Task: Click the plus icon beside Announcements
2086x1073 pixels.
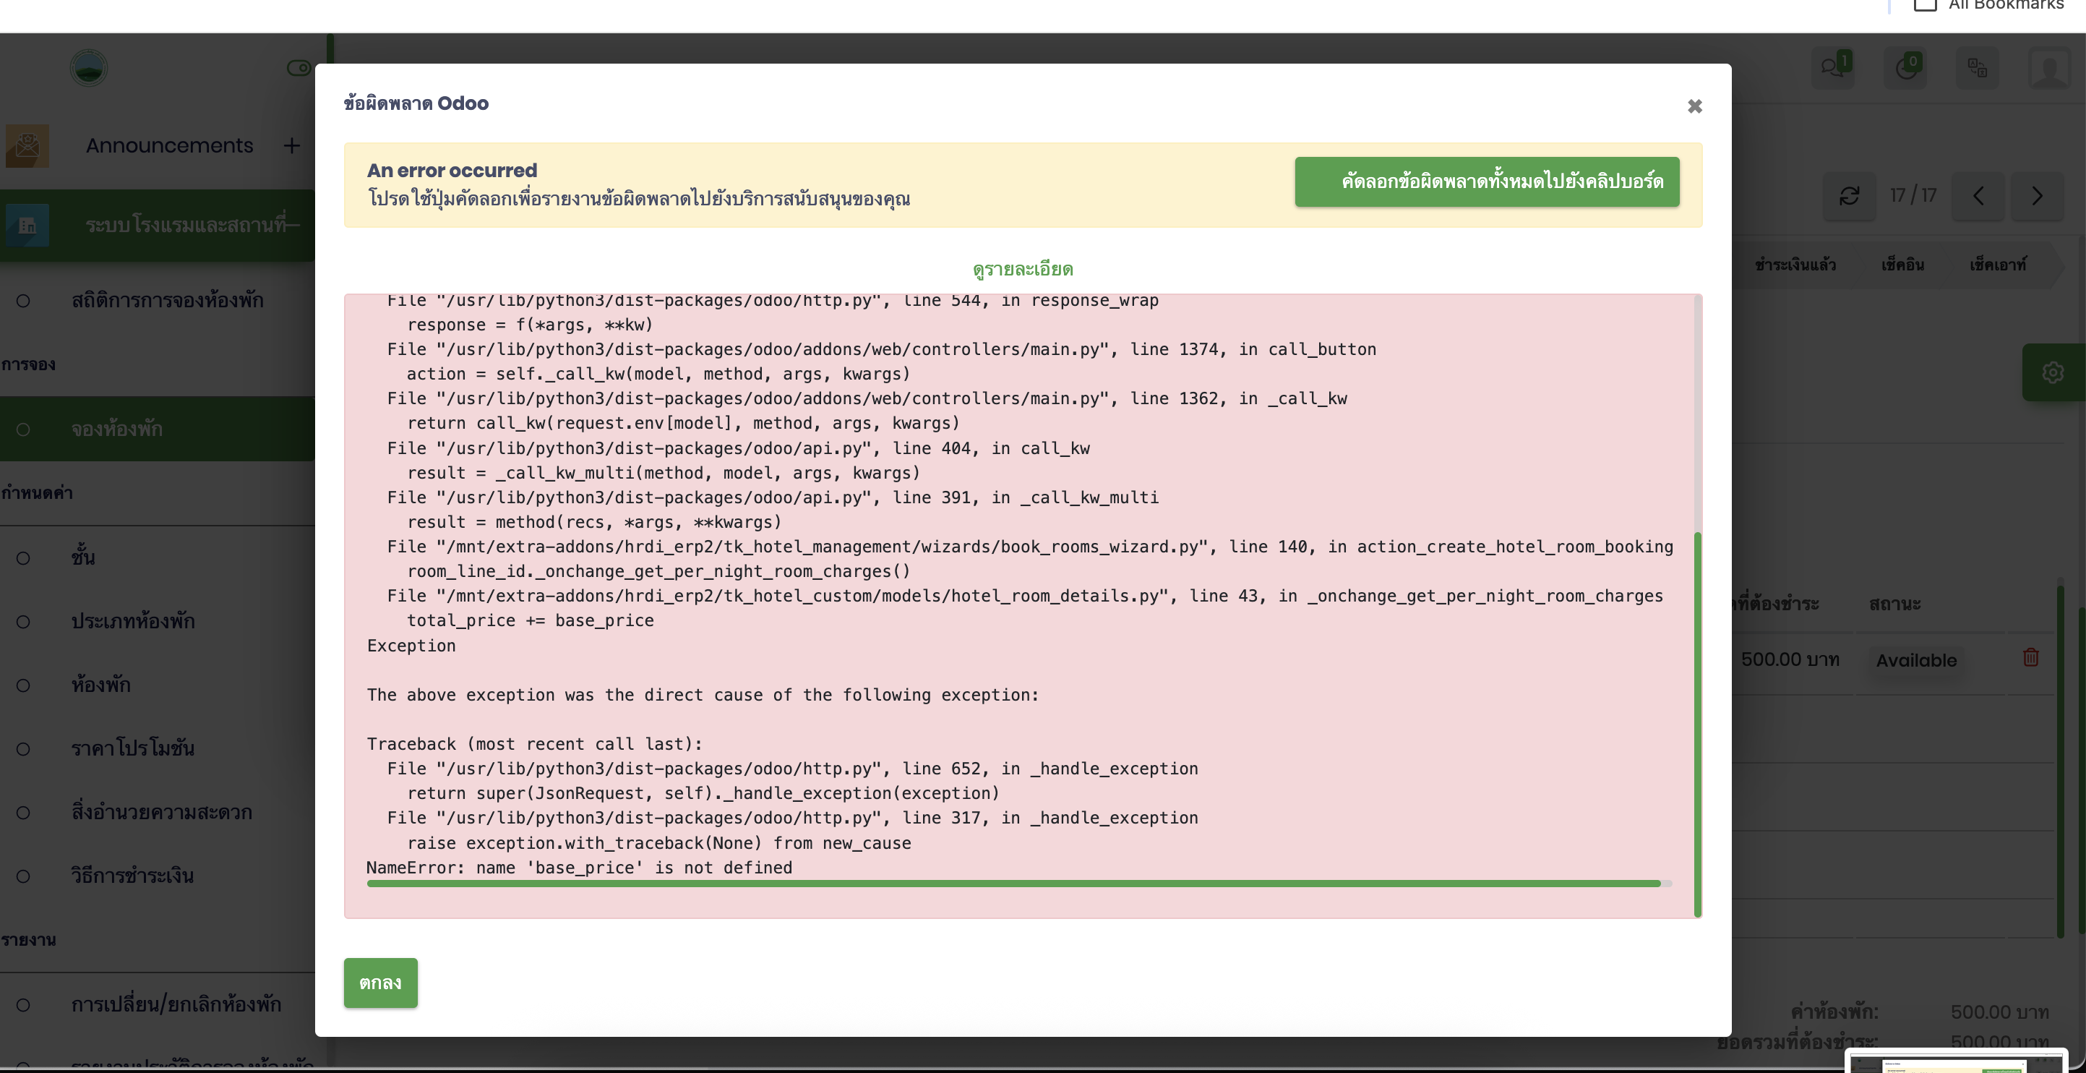Action: coord(291,146)
